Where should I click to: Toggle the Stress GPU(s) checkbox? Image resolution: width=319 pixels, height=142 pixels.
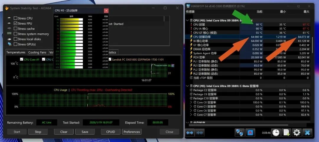(15, 44)
